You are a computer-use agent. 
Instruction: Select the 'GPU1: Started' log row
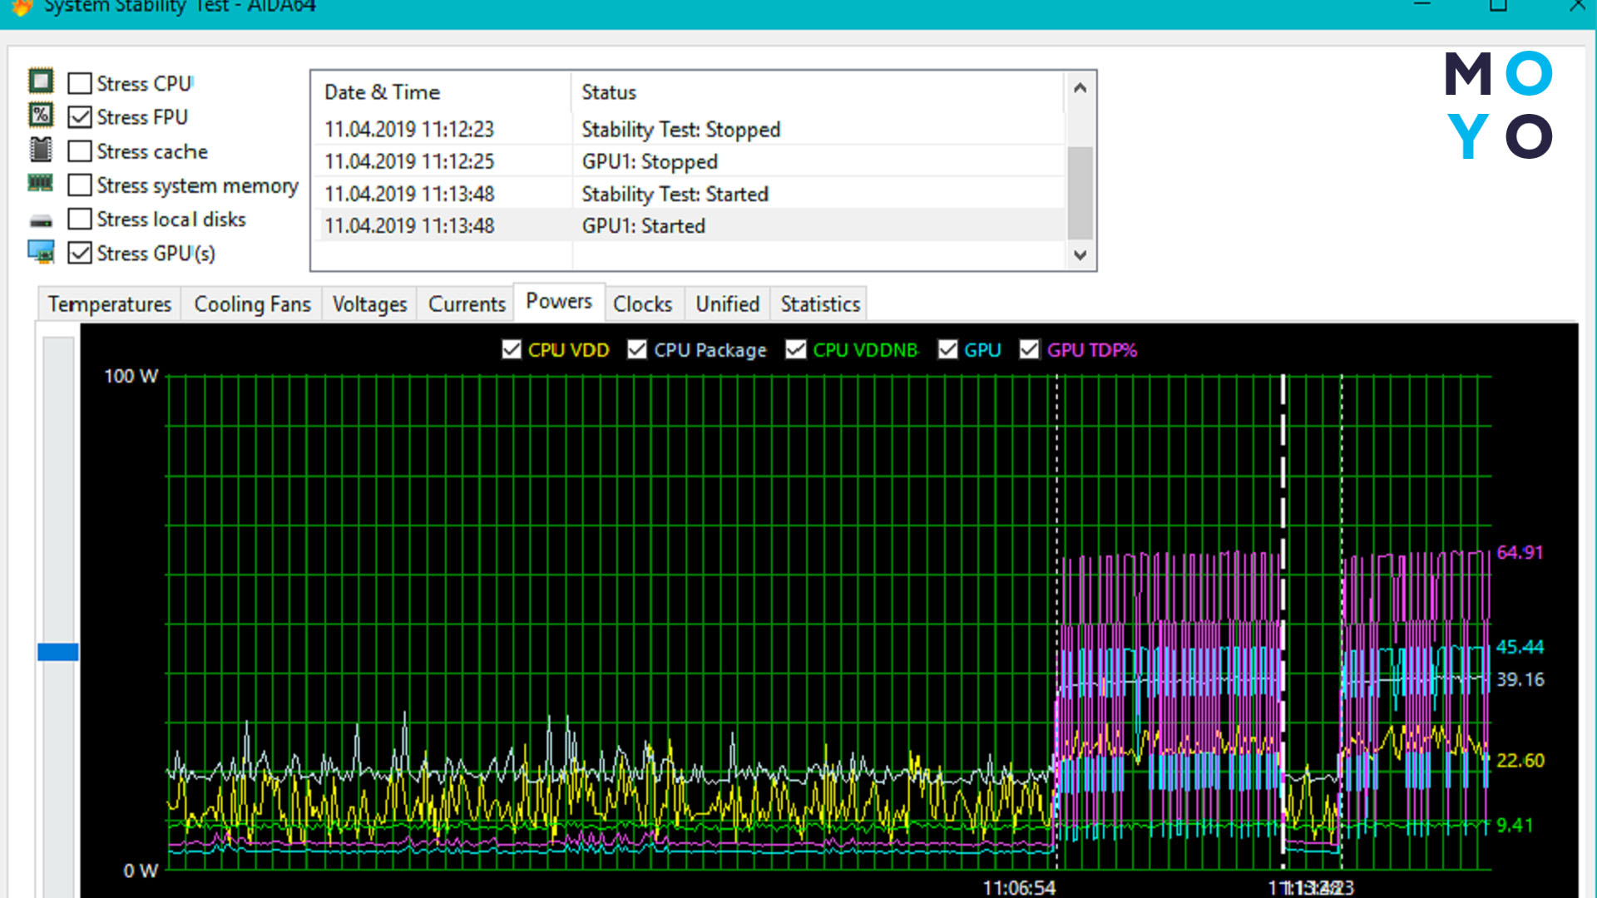642,225
